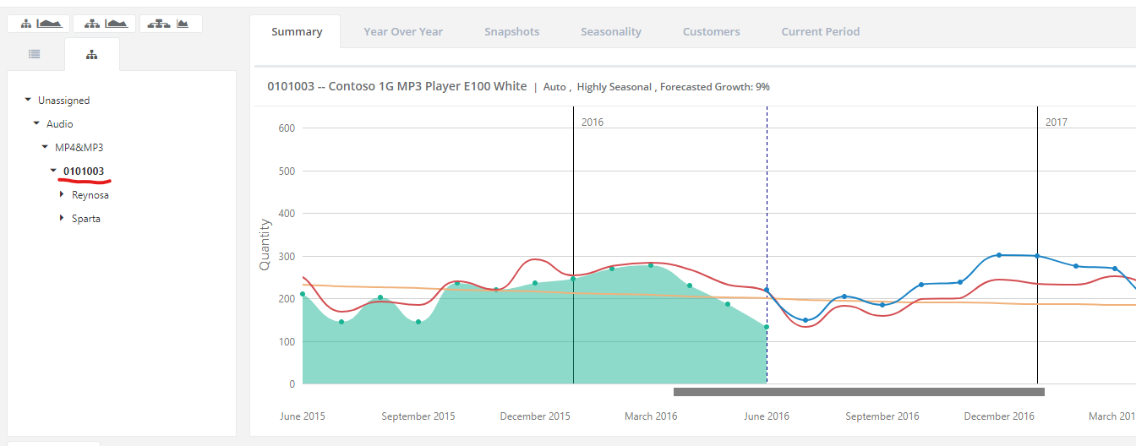Open the Year Over Year tab
The width and height of the screenshot is (1136, 446).
[403, 32]
